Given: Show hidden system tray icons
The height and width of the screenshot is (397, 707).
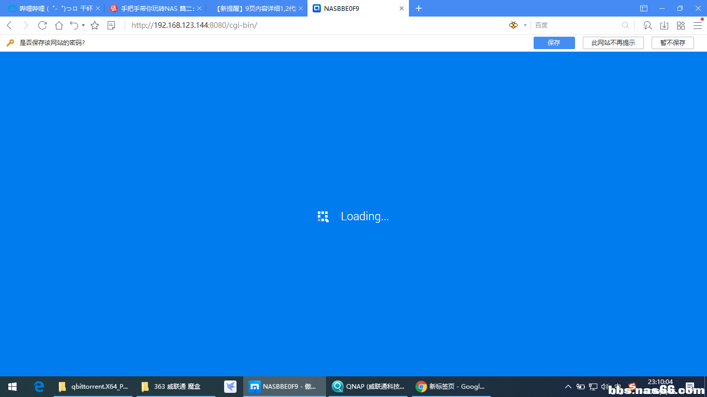Looking at the screenshot, I should pyautogui.click(x=568, y=387).
